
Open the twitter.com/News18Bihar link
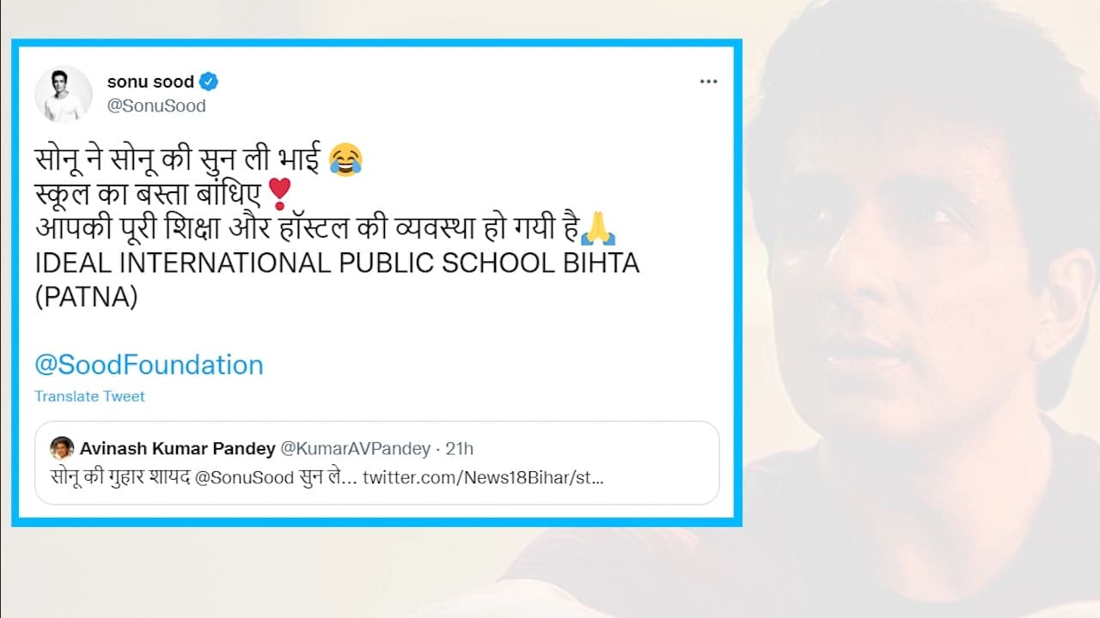[x=483, y=476]
